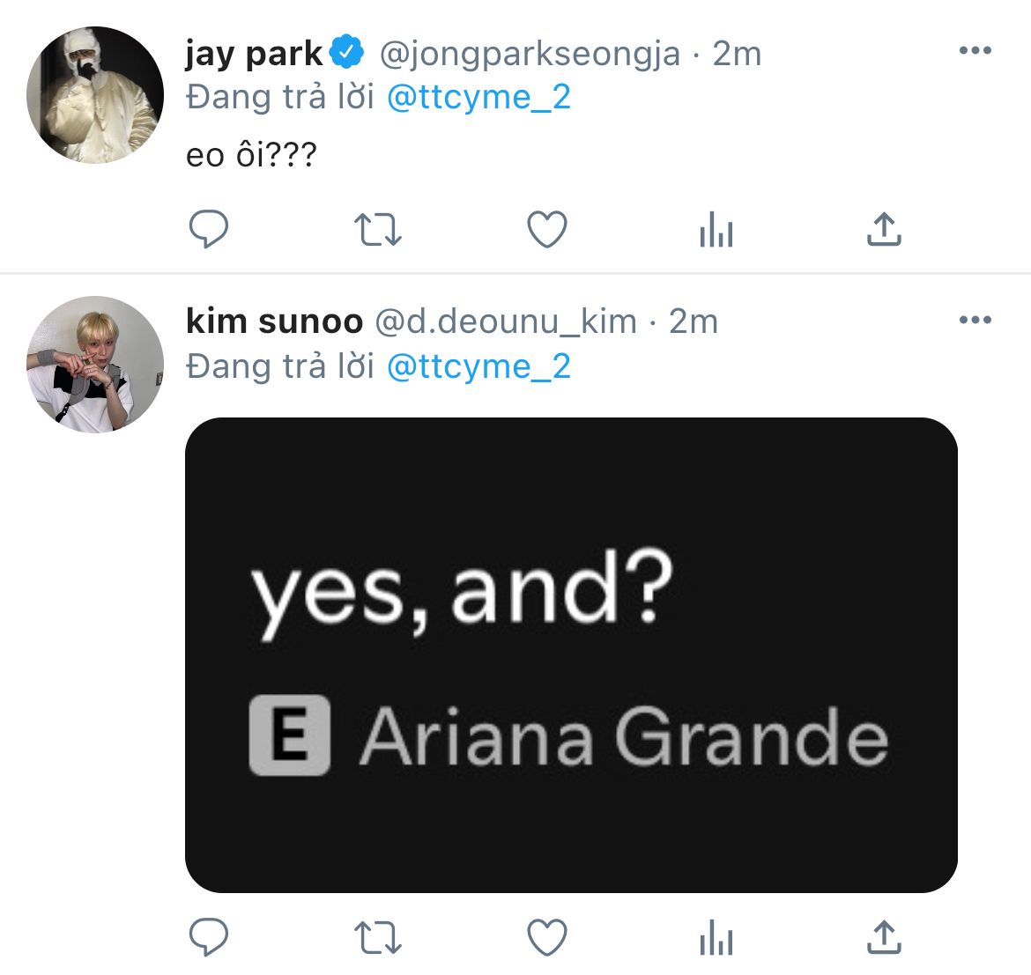Open more options for jay park's tweet
The width and height of the screenshot is (1031, 975).
(975, 51)
